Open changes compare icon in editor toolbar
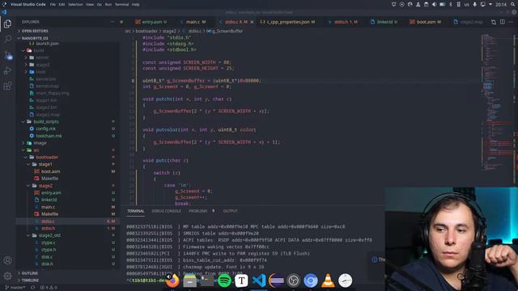This screenshot has height=291, width=518. (x=493, y=22)
